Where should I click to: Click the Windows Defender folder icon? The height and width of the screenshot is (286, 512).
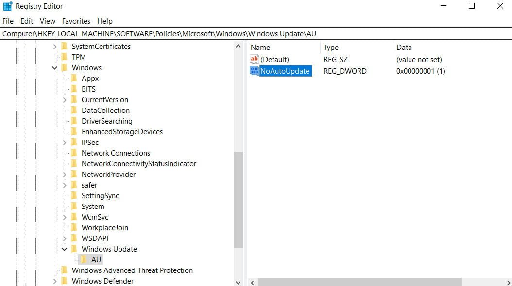point(64,281)
